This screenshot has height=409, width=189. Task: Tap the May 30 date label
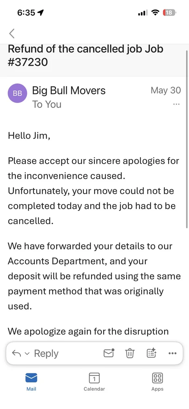(x=166, y=90)
